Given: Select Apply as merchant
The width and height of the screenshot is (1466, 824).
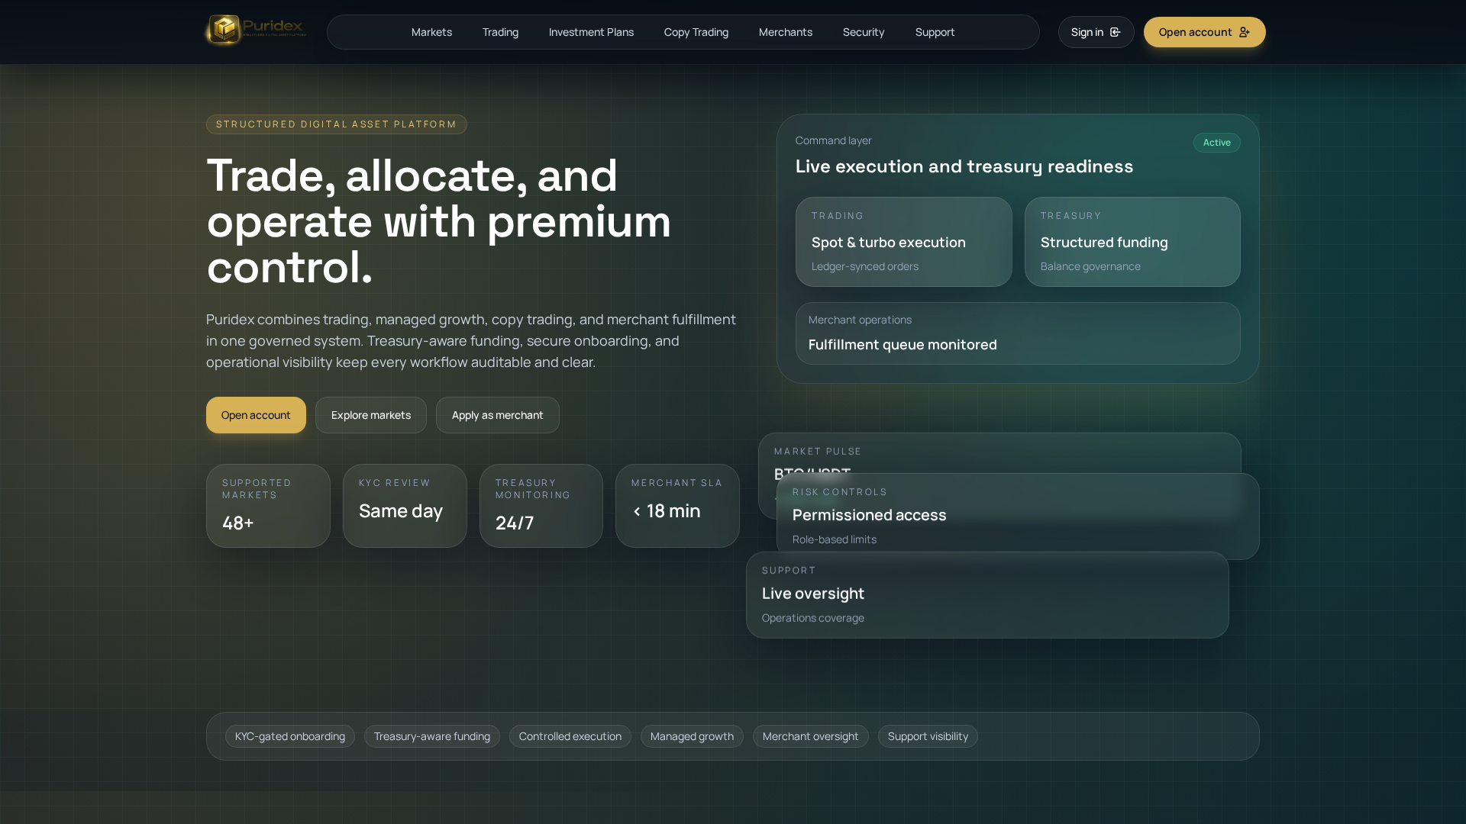Looking at the screenshot, I should [497, 415].
